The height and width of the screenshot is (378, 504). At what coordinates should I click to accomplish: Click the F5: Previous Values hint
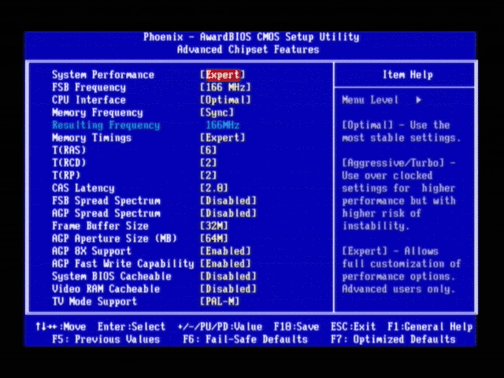click(106, 339)
